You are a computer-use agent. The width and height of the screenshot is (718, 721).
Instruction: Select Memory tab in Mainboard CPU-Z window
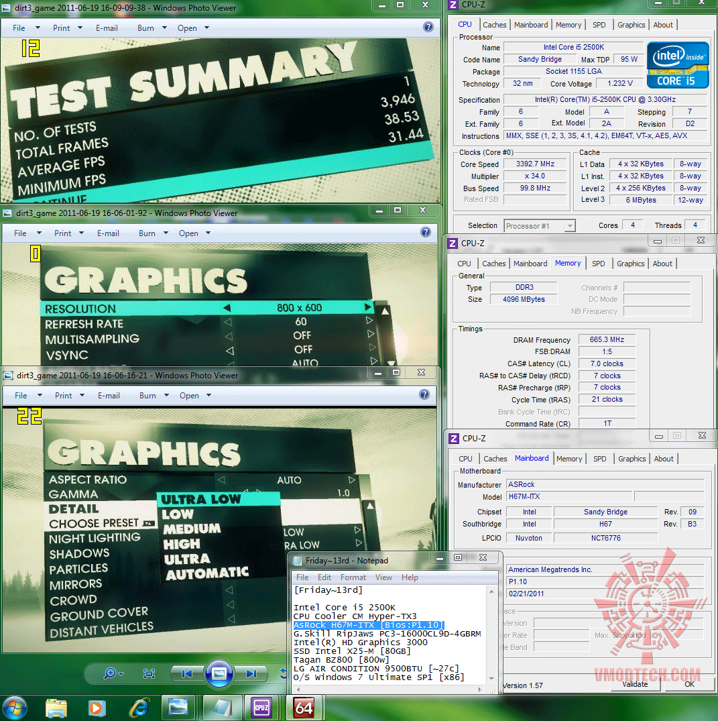tap(569, 459)
